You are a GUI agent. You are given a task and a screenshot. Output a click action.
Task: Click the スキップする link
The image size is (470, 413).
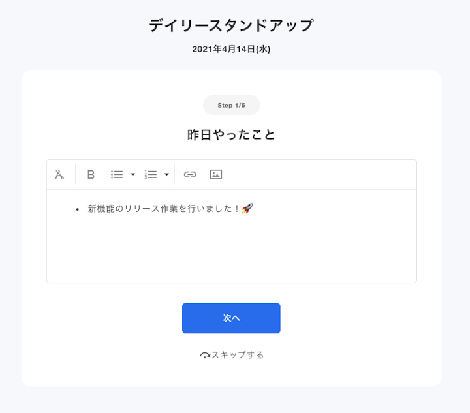click(x=238, y=355)
